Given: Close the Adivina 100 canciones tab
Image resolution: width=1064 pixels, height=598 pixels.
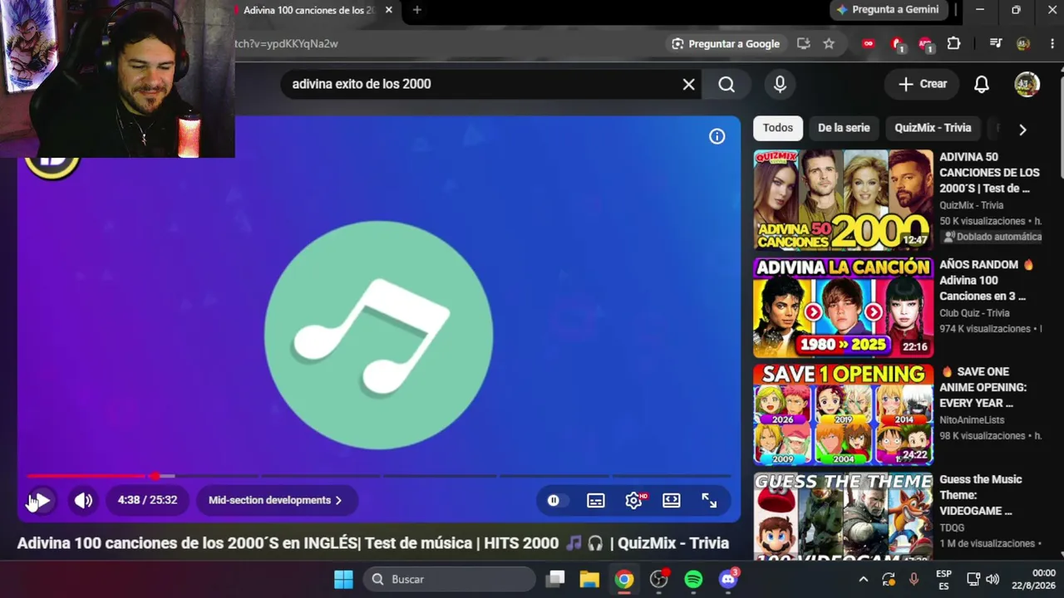Looking at the screenshot, I should [x=388, y=10].
